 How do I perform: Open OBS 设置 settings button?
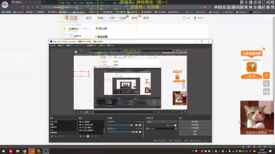click(195, 131)
